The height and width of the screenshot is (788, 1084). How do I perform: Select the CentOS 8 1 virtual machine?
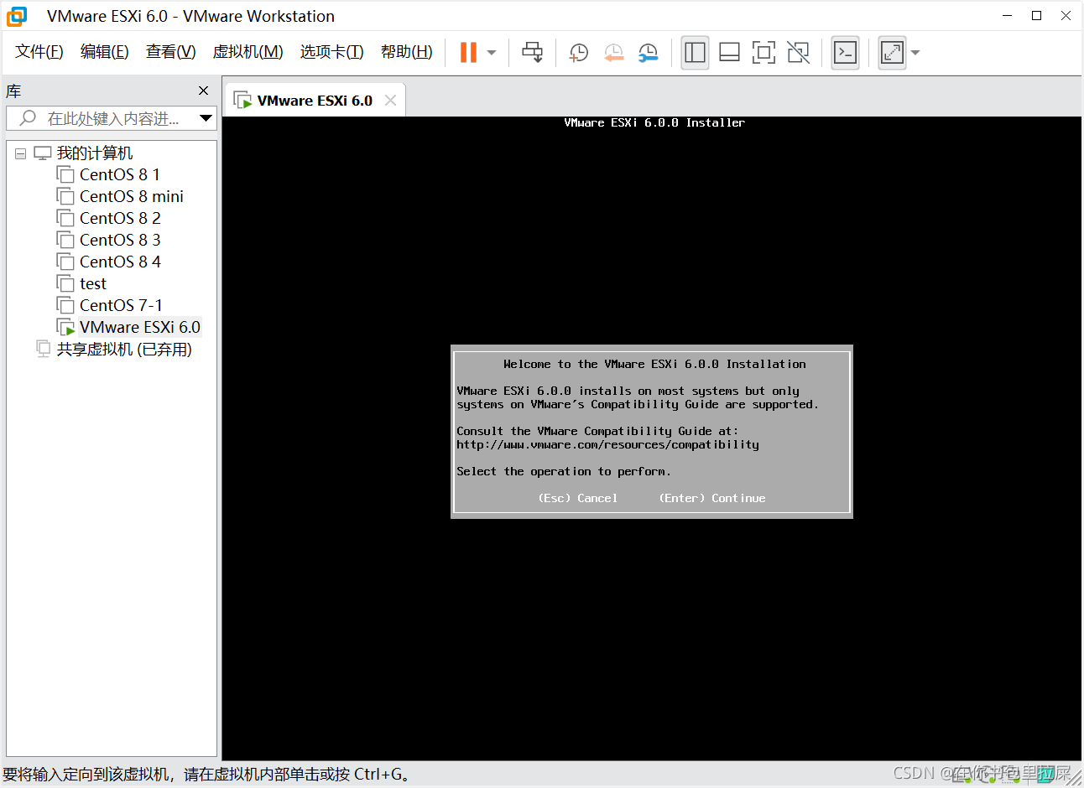click(120, 174)
